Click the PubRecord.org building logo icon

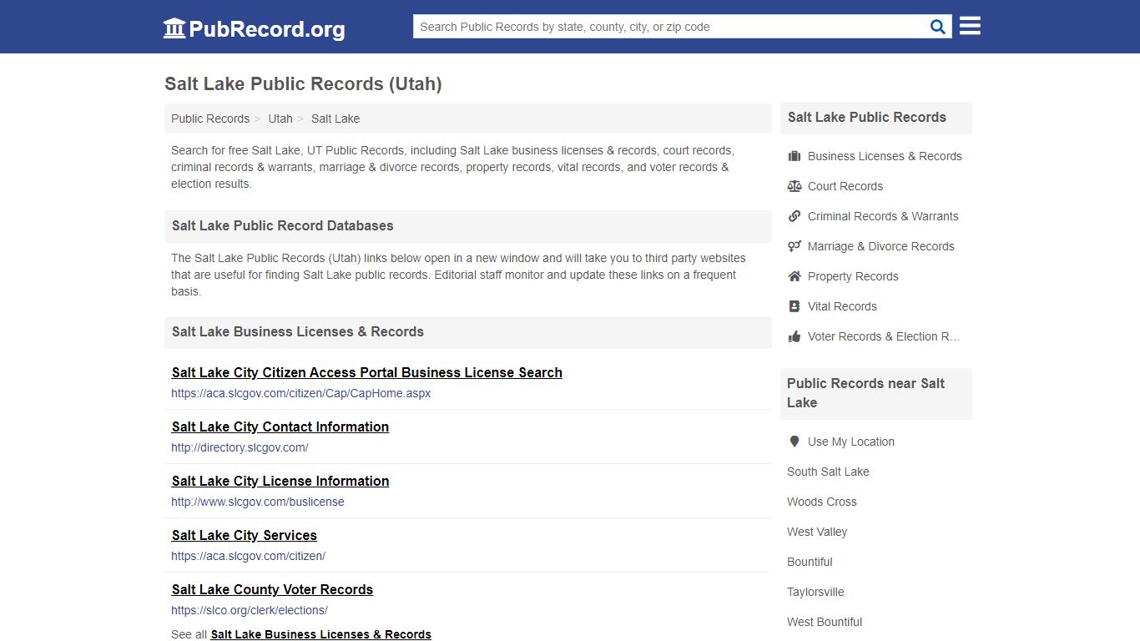174,28
